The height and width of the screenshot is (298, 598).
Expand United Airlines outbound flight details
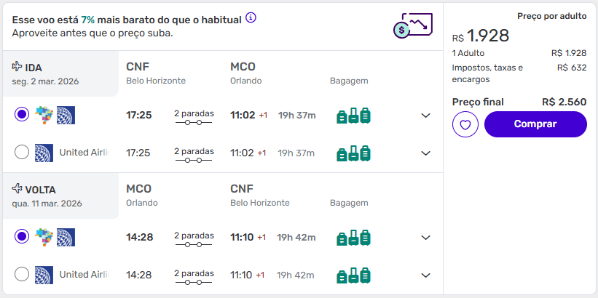[426, 153]
